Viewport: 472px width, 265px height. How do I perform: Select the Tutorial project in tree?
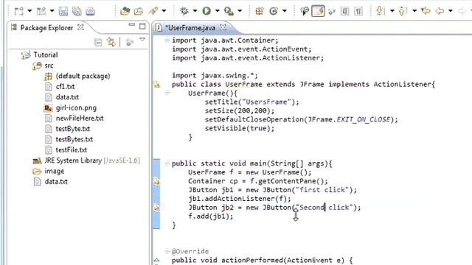pyautogui.click(x=46, y=54)
